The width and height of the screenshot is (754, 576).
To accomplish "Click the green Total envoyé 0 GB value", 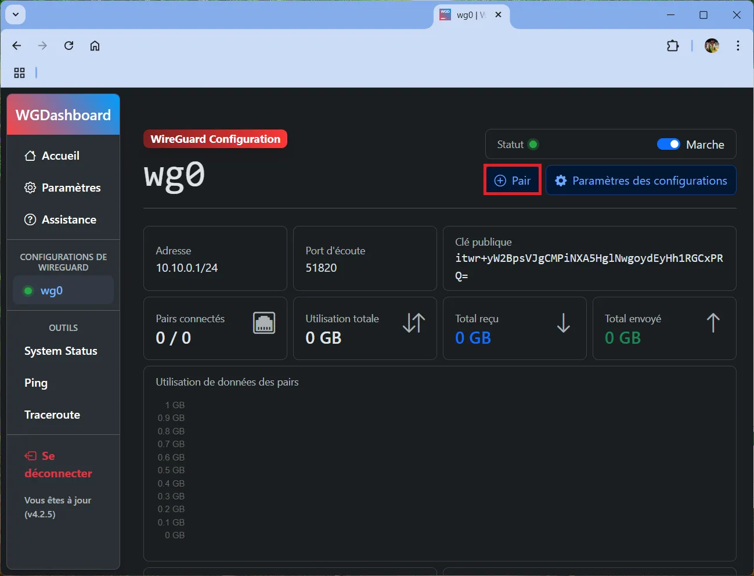I will coord(623,338).
